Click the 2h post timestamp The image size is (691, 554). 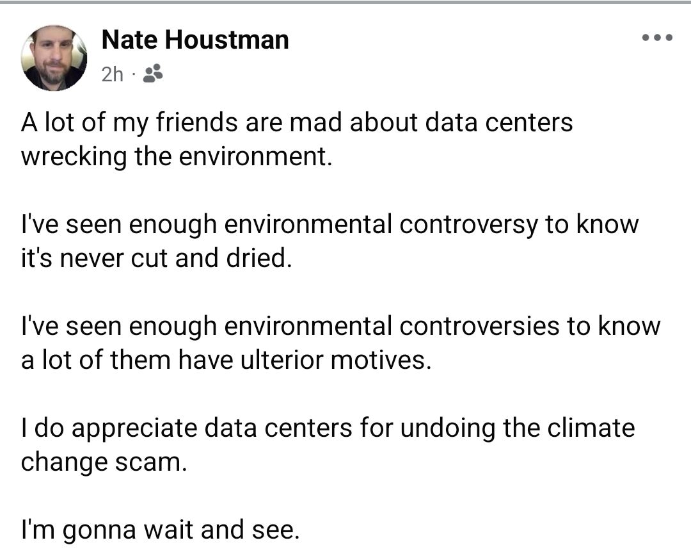113,74
